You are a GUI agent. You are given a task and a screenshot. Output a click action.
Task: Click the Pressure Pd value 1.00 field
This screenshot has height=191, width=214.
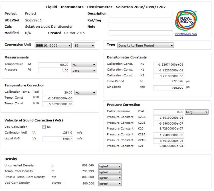click(54, 70)
